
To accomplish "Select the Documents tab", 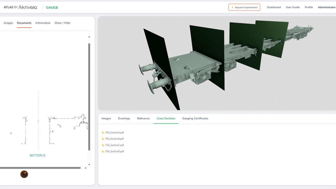I will click(24, 23).
